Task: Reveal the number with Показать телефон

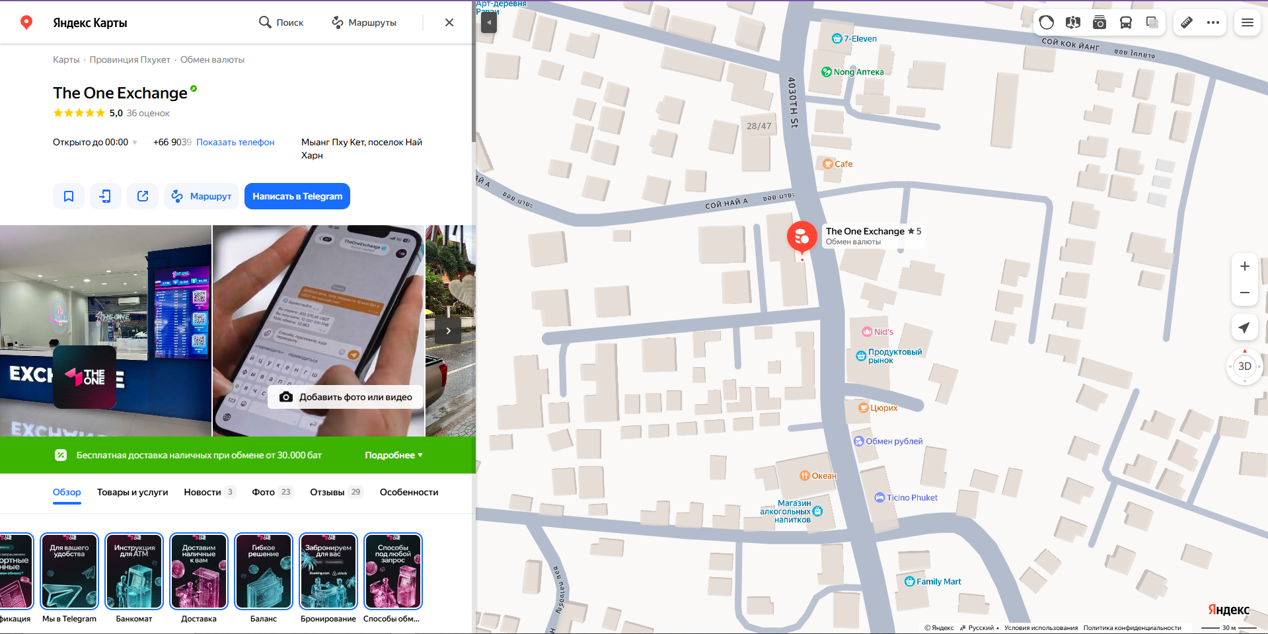Action: pyautogui.click(x=235, y=142)
